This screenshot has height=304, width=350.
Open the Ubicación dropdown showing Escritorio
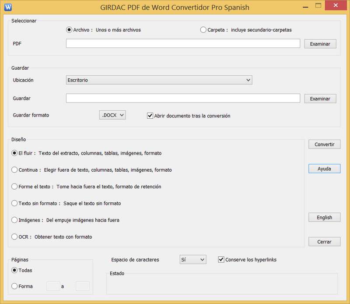tap(159, 80)
